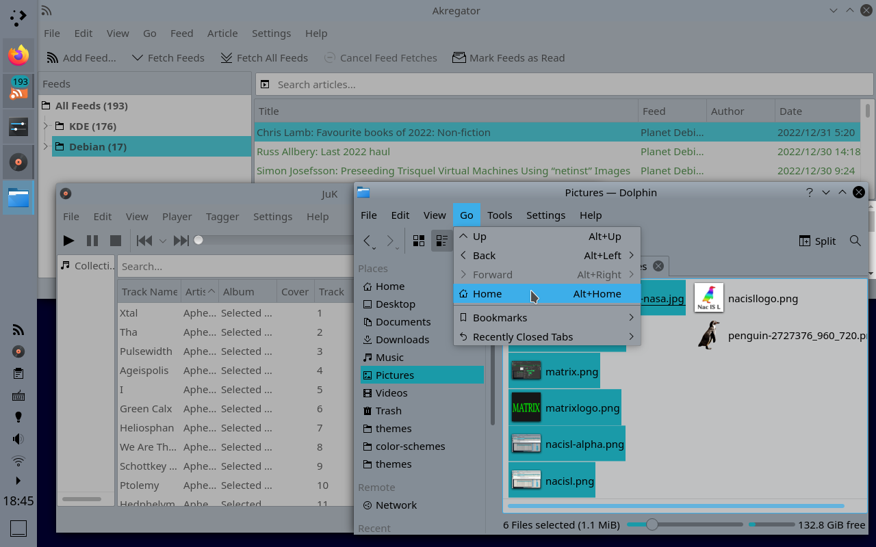Open keyboard tray icon
Viewport: 876px width, 547px height.
tap(18, 395)
